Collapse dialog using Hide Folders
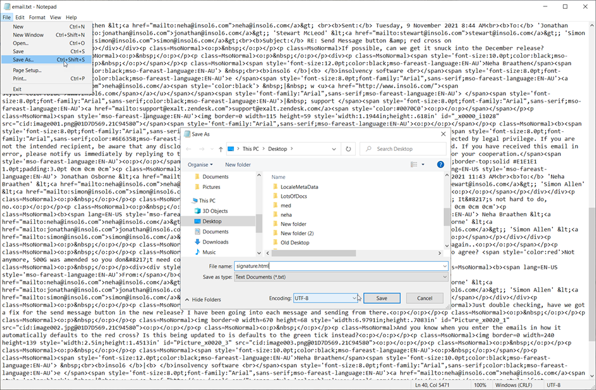This screenshot has height=390, width=596. coord(203,299)
